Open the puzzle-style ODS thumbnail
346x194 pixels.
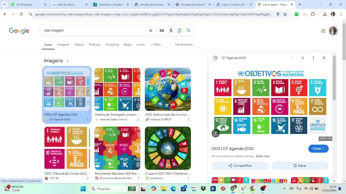117,148
